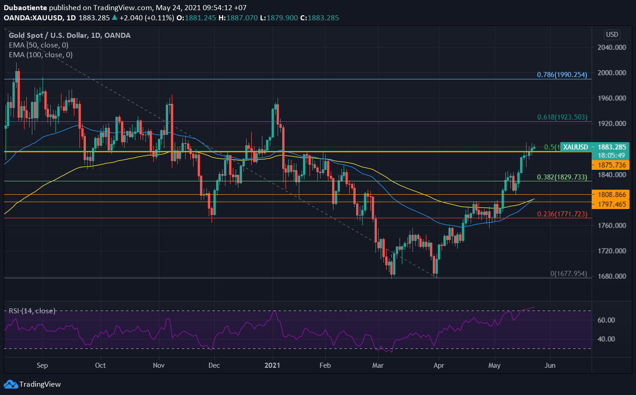Click the Dec label on time axis
Image resolution: width=636 pixels, height=395 pixels.
coord(215,365)
